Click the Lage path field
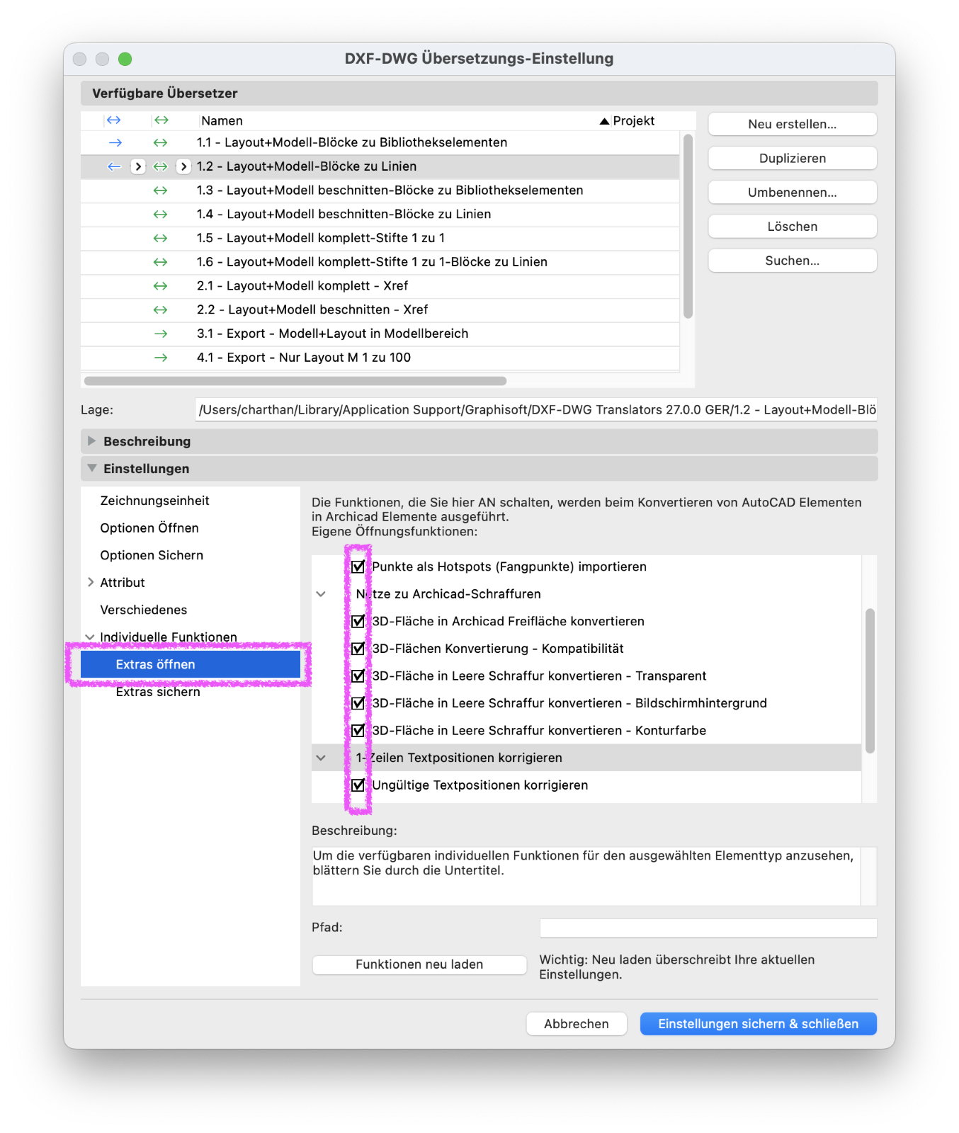Screen dimensions: 959x1133 (536, 410)
